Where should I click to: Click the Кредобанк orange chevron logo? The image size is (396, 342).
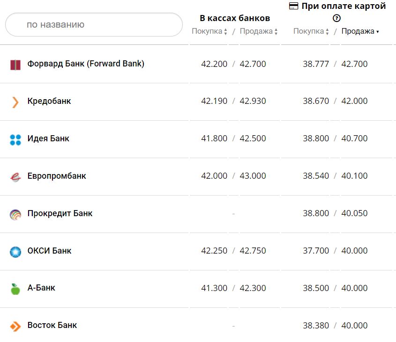15,102
